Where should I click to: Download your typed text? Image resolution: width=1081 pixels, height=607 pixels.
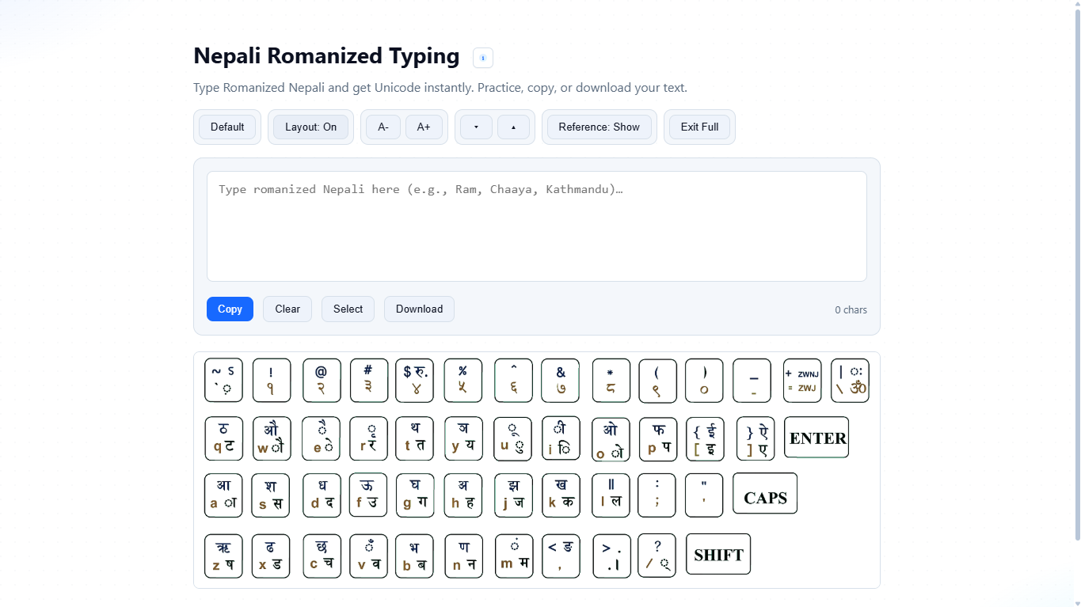418,309
